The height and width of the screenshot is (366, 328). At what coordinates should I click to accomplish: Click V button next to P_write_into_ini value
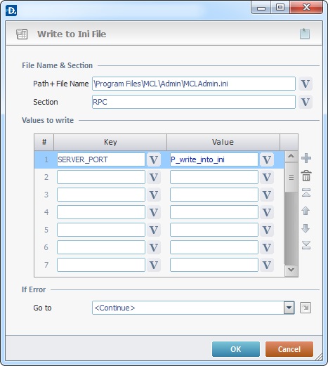pyautogui.click(x=267, y=159)
